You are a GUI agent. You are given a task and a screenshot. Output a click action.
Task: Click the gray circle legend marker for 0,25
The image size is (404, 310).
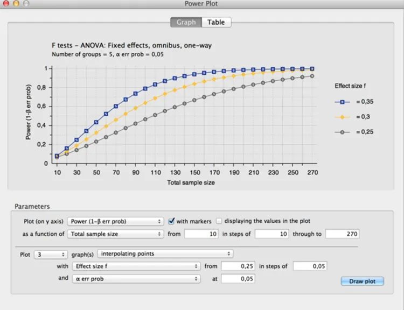[342, 132]
